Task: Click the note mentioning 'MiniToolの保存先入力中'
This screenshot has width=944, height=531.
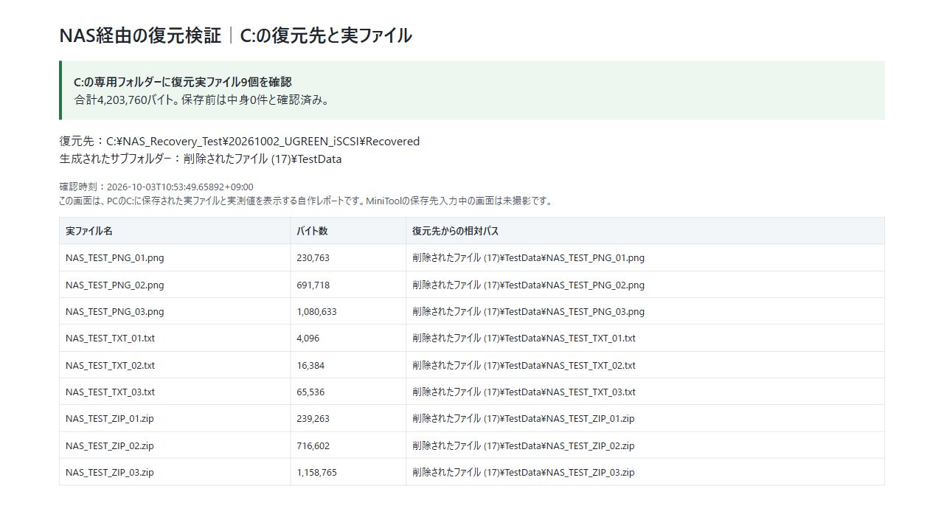Action: click(305, 201)
